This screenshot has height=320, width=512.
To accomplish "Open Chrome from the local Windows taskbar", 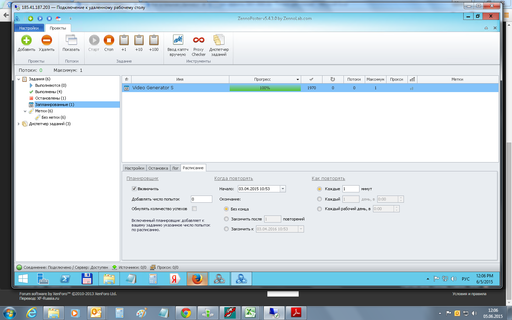I will pos(186,313).
